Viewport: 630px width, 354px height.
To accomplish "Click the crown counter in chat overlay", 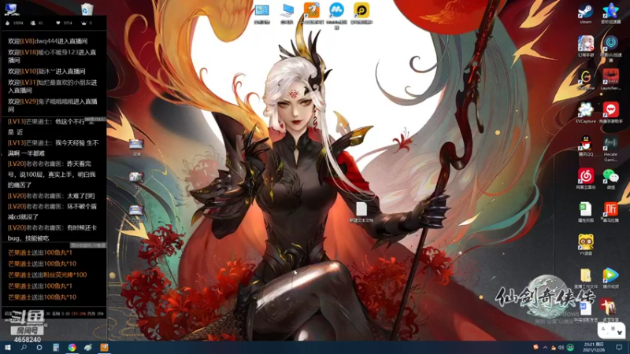I will 87,23.
